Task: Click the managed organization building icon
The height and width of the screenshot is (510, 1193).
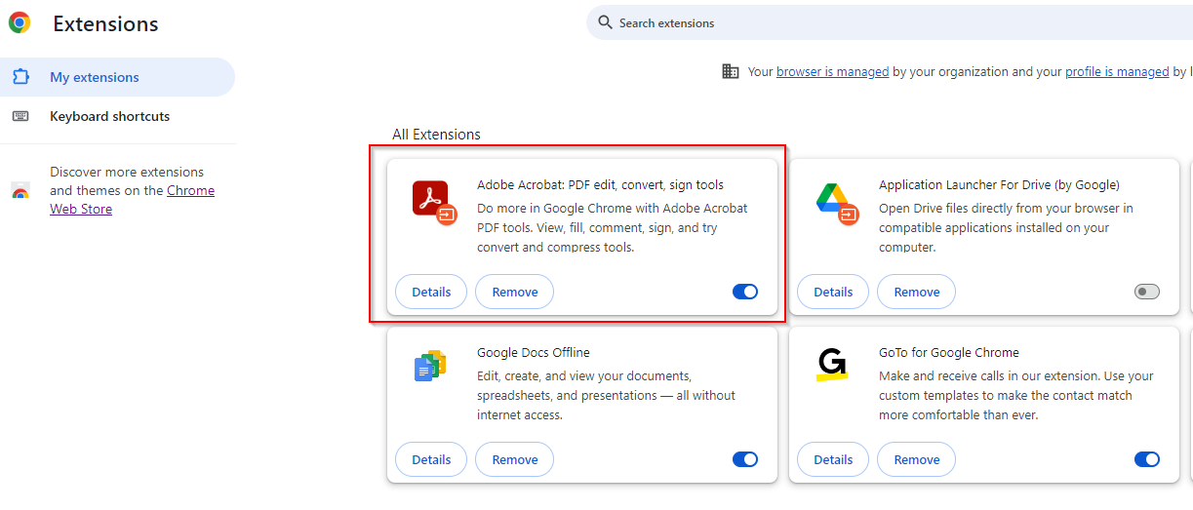Action: [x=731, y=71]
